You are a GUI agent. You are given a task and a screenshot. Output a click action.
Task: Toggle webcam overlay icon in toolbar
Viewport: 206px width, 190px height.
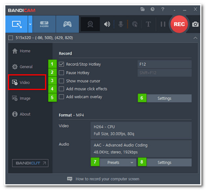click(90, 24)
